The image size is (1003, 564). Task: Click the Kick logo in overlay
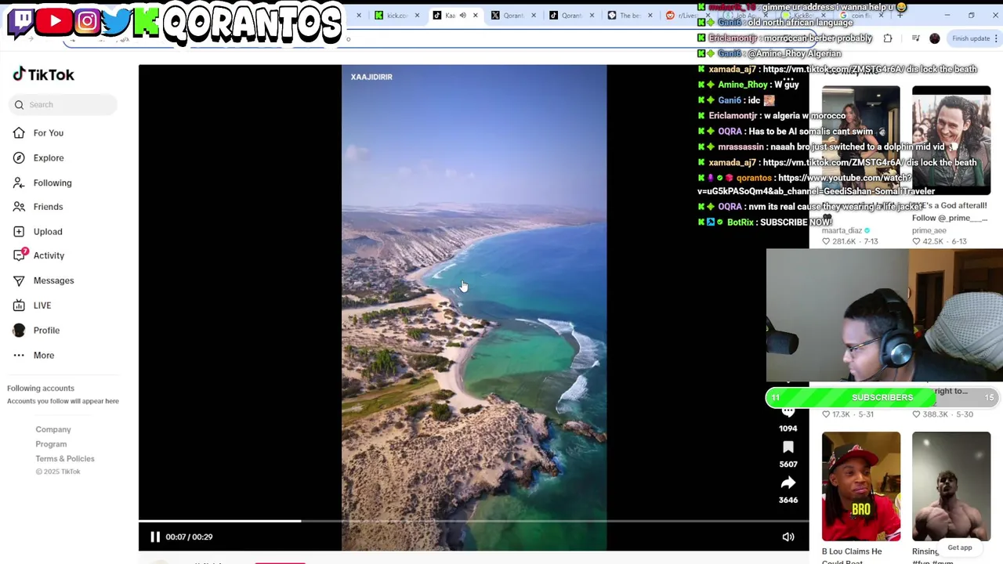(146, 22)
